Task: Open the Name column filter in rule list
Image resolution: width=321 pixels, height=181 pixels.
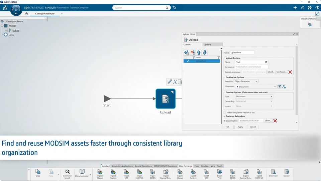Action: point(218,57)
